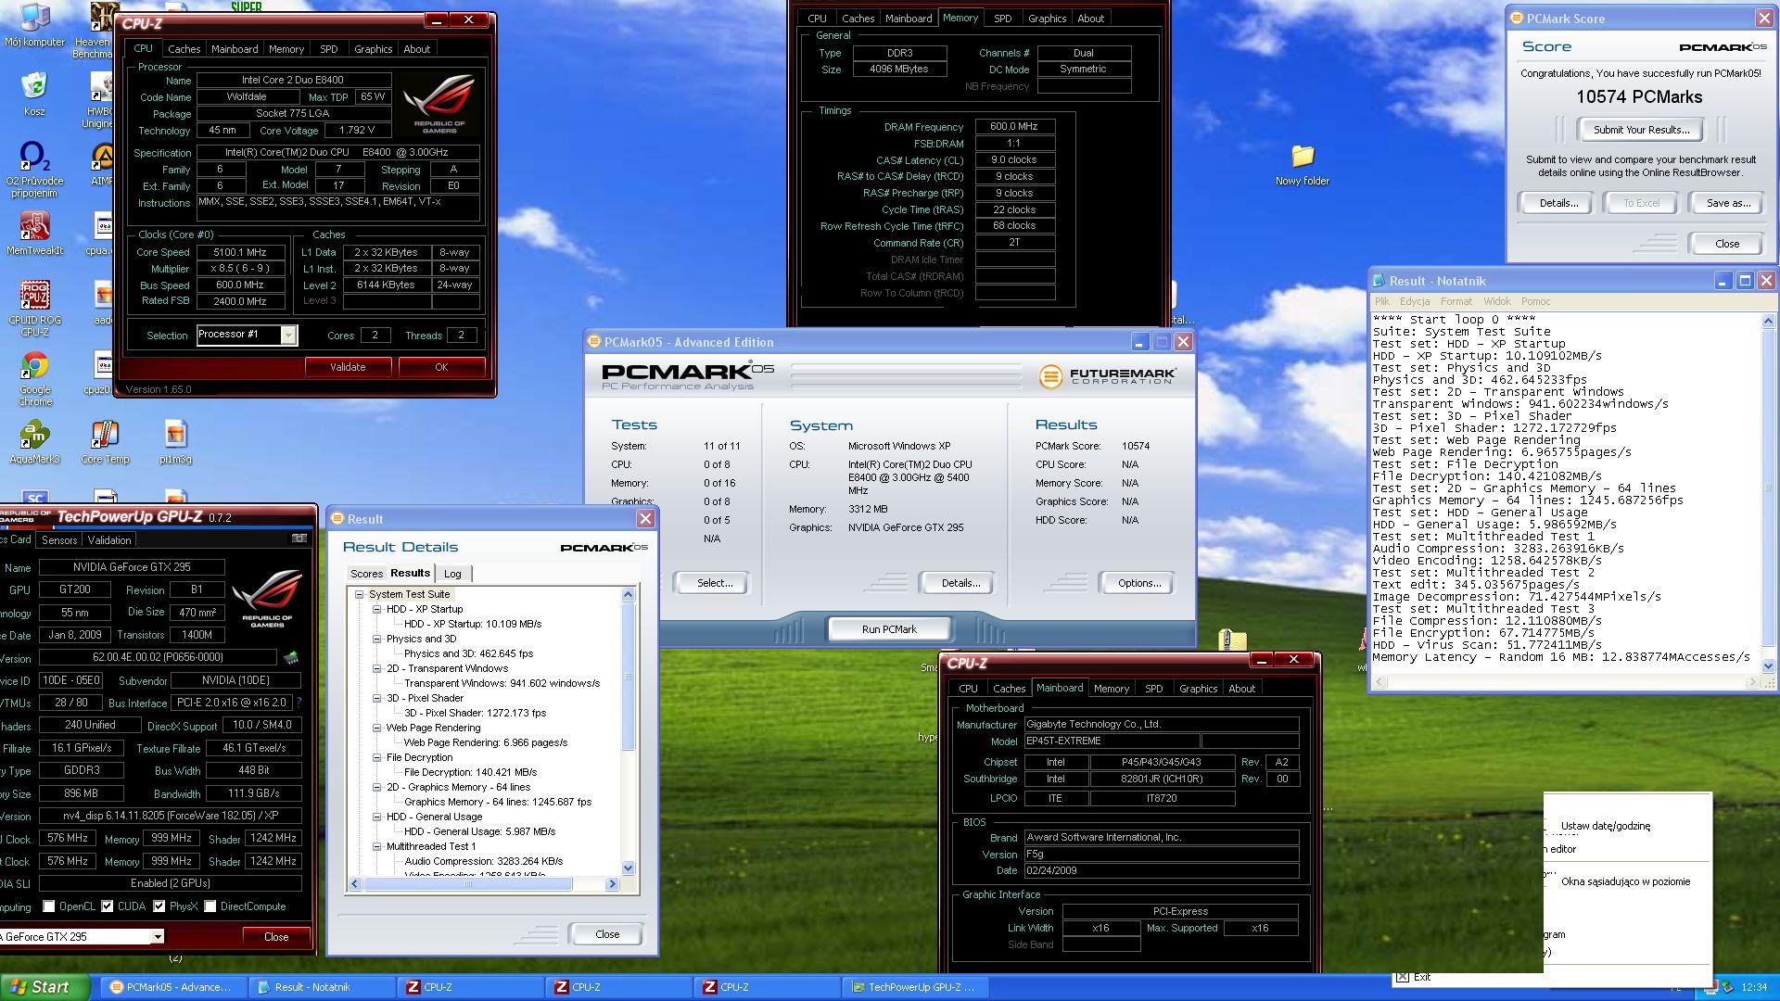Collapse the Multithreaded Test 1 node
Screen dimensions: 1780x1001
click(377, 846)
